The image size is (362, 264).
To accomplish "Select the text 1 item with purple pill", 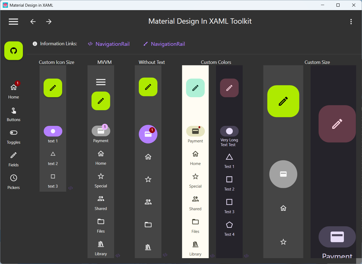I will tap(53, 135).
